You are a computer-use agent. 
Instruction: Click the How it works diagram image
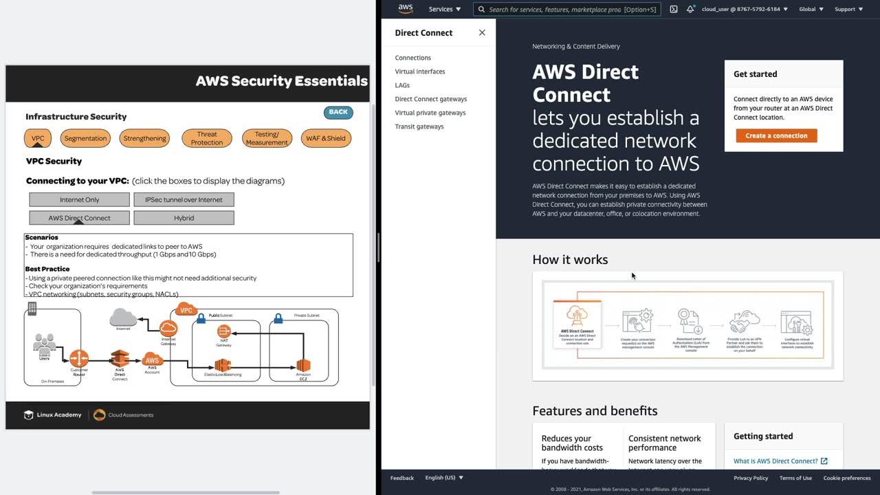pos(687,324)
